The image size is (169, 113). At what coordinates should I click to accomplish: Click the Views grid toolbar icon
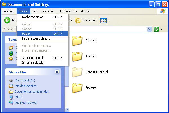103,20
